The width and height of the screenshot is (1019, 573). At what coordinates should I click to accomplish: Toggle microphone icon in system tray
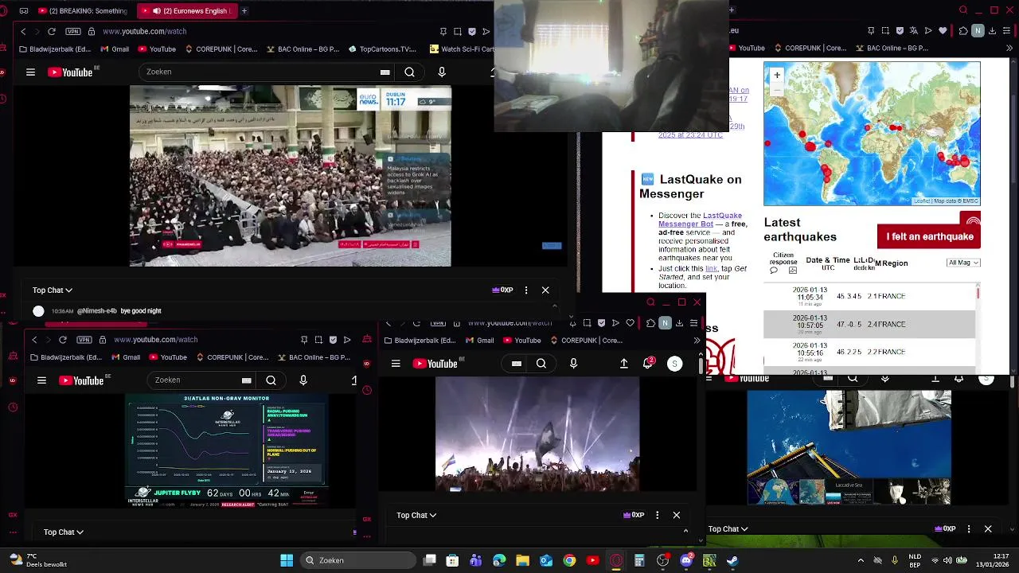point(895,560)
